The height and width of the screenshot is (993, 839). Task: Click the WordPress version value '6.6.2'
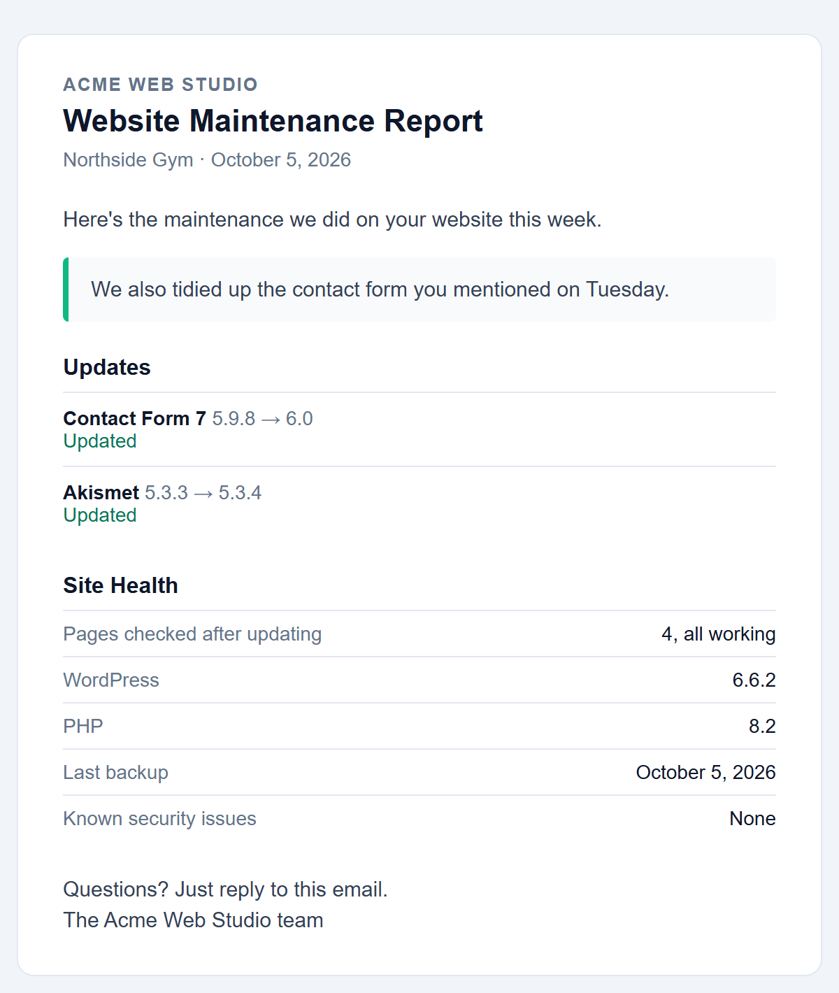coord(754,680)
